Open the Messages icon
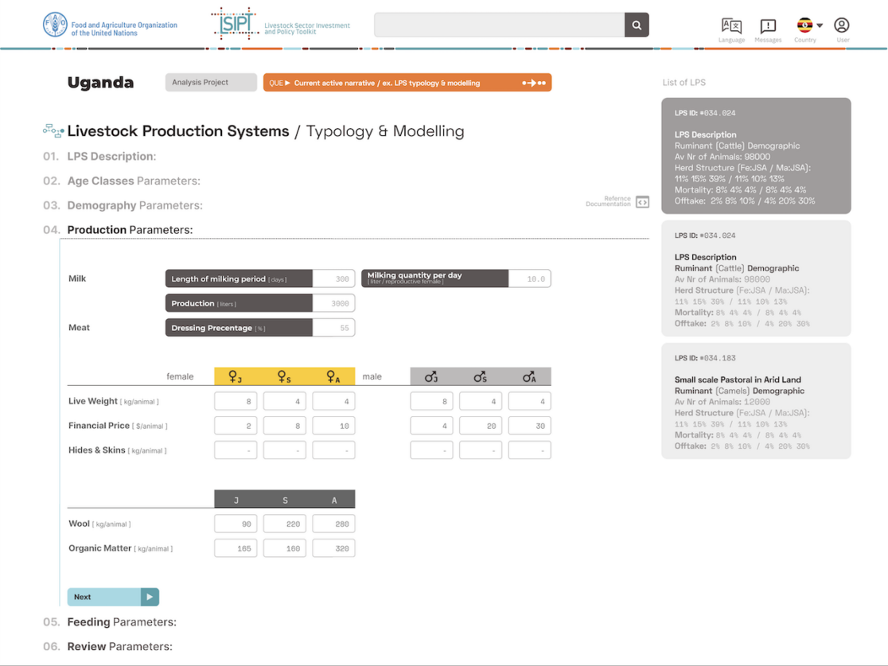Screen dimensions: 888x666 768,26
